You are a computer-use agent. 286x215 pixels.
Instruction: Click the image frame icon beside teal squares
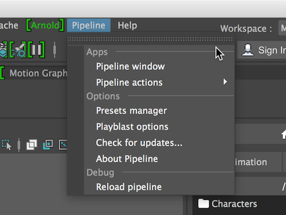coord(63,145)
